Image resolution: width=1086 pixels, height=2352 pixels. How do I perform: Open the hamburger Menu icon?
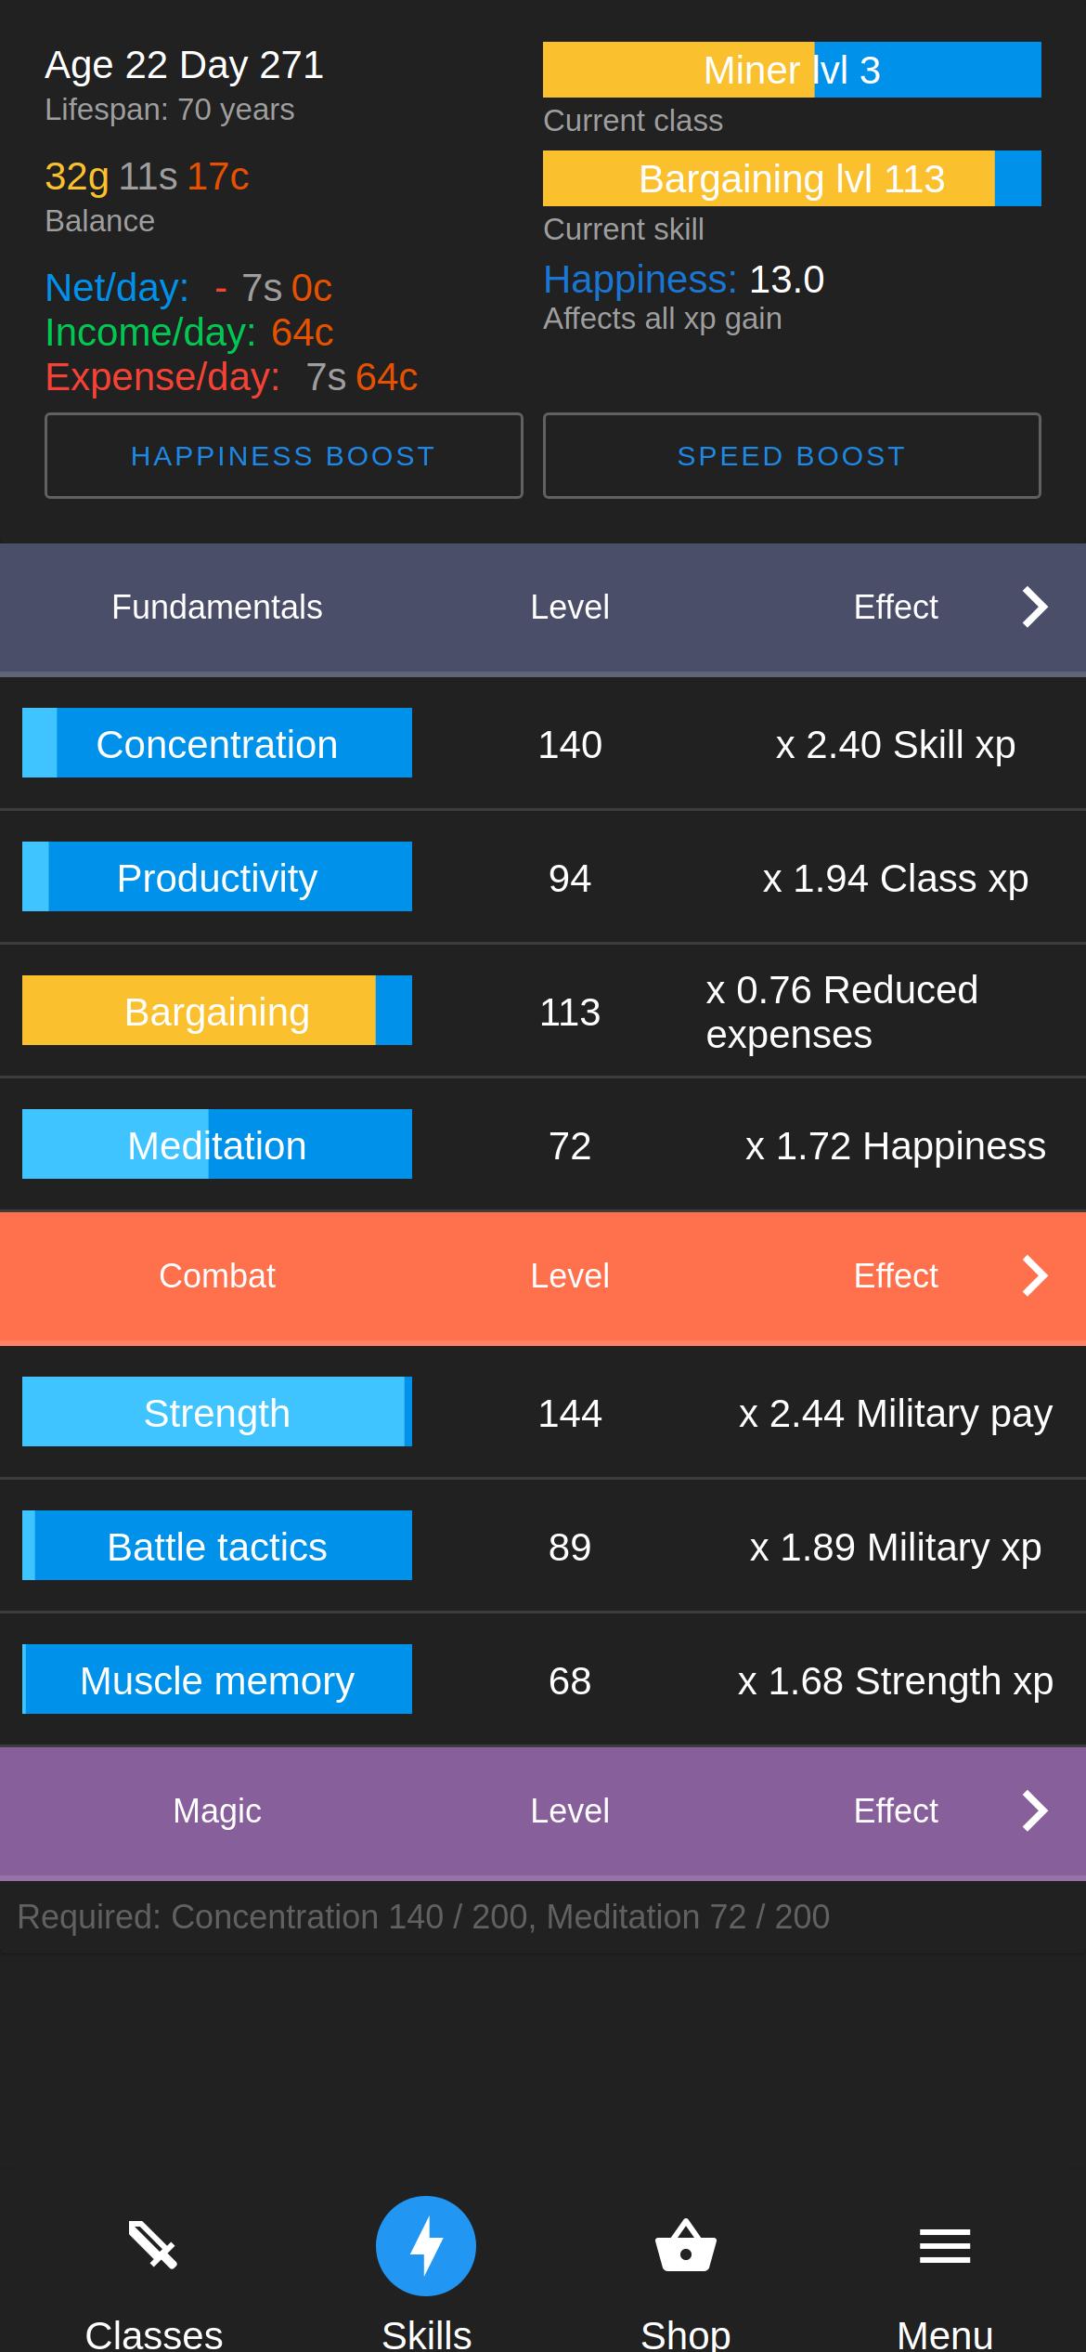945,2246
